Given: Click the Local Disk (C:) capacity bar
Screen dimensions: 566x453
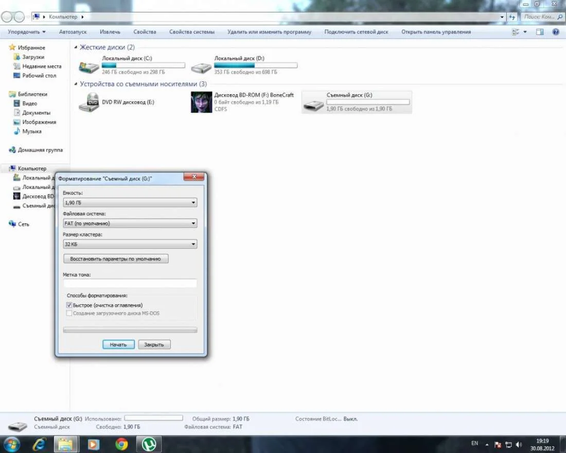Looking at the screenshot, I should coord(144,65).
